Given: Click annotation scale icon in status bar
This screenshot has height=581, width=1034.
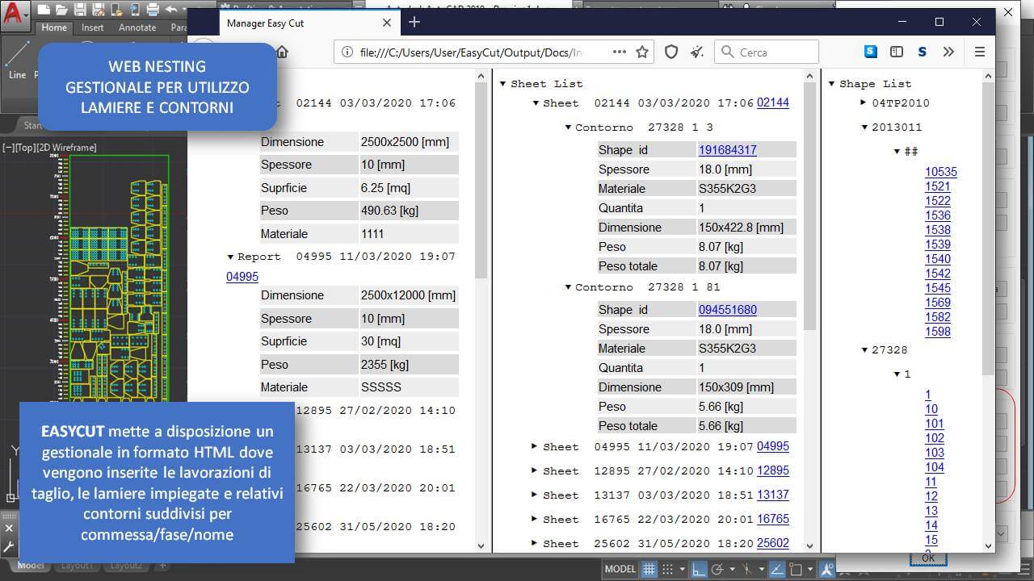Looking at the screenshot, I should [826, 569].
